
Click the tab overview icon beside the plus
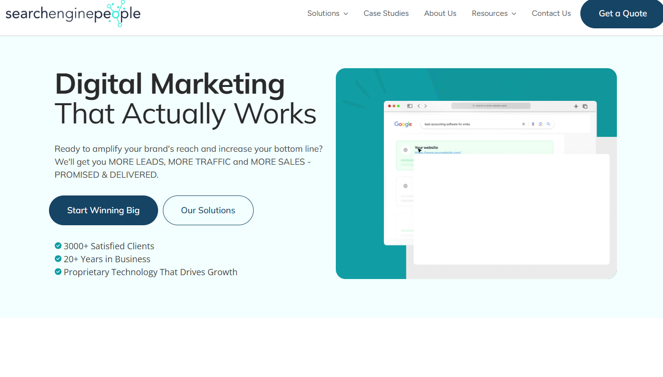585,106
